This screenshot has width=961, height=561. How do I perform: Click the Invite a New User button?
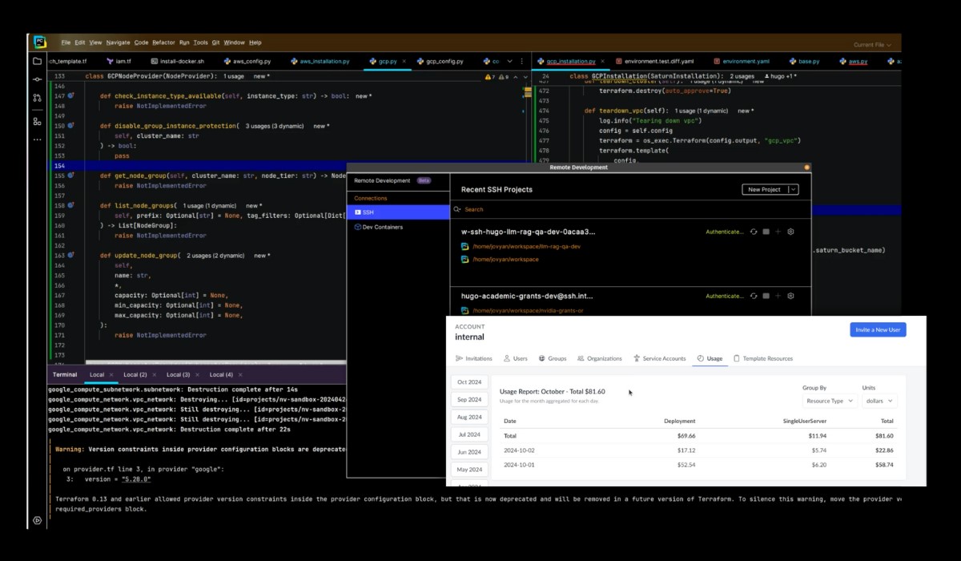pos(878,329)
